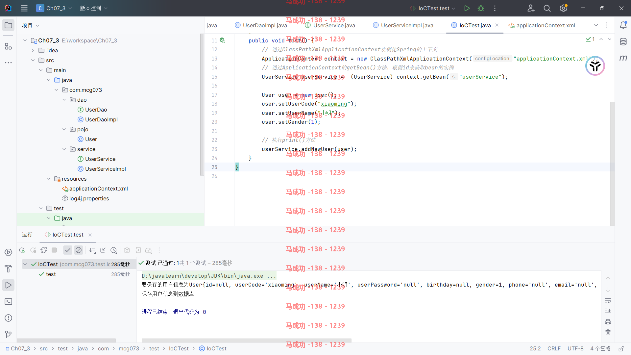Image resolution: width=631 pixels, height=355 pixels.
Task: Select log4j.properties file
Action: [89, 198]
